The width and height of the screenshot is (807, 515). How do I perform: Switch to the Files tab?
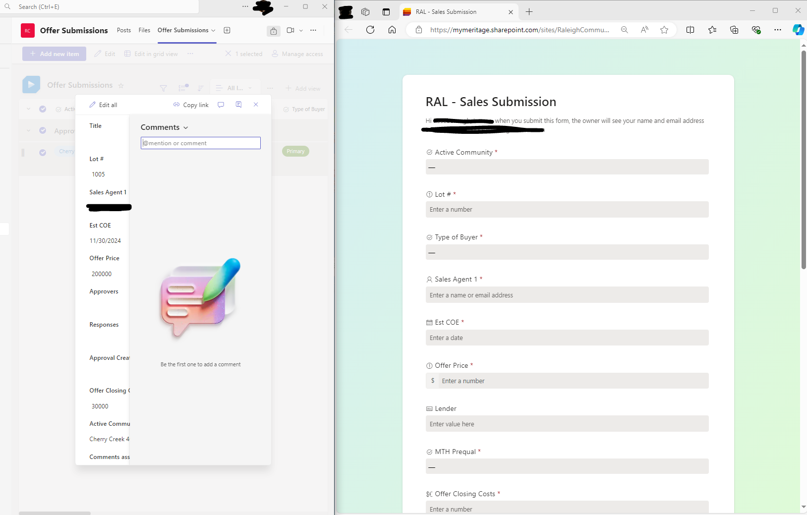pyautogui.click(x=144, y=30)
